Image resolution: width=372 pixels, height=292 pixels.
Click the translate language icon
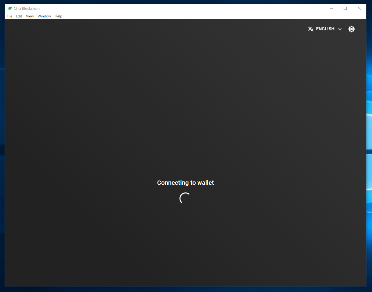(311, 29)
